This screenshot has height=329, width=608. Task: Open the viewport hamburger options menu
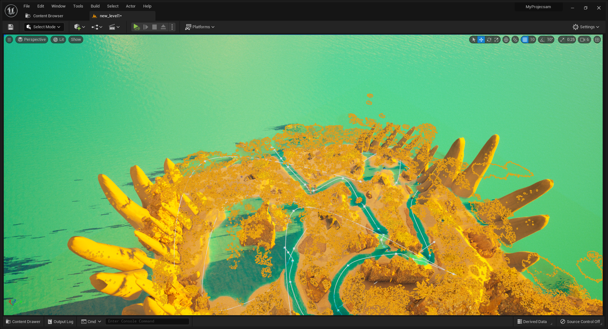coord(9,40)
